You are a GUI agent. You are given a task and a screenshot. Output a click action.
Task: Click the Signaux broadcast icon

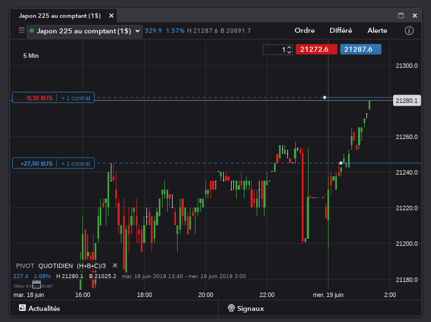(x=231, y=308)
